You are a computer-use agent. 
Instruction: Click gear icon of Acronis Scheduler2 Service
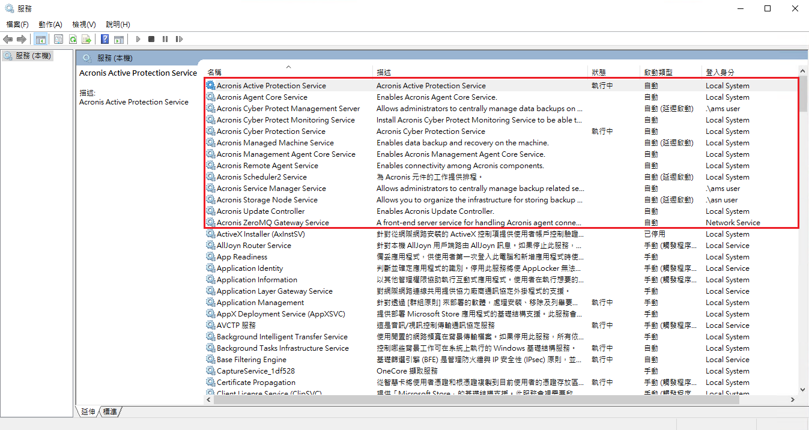tap(211, 177)
